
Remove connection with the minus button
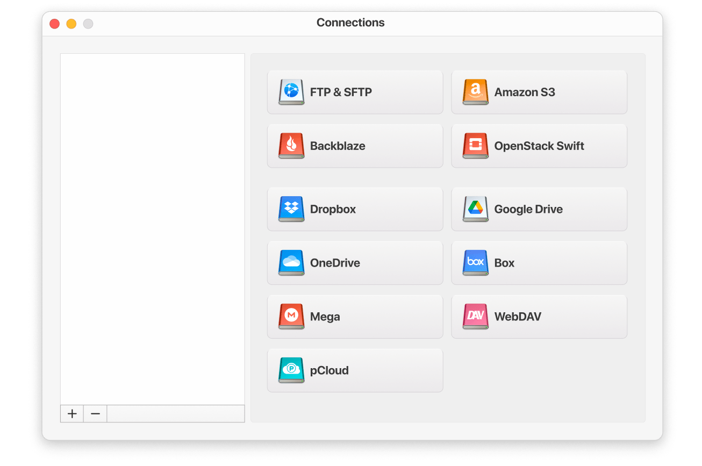coord(95,414)
